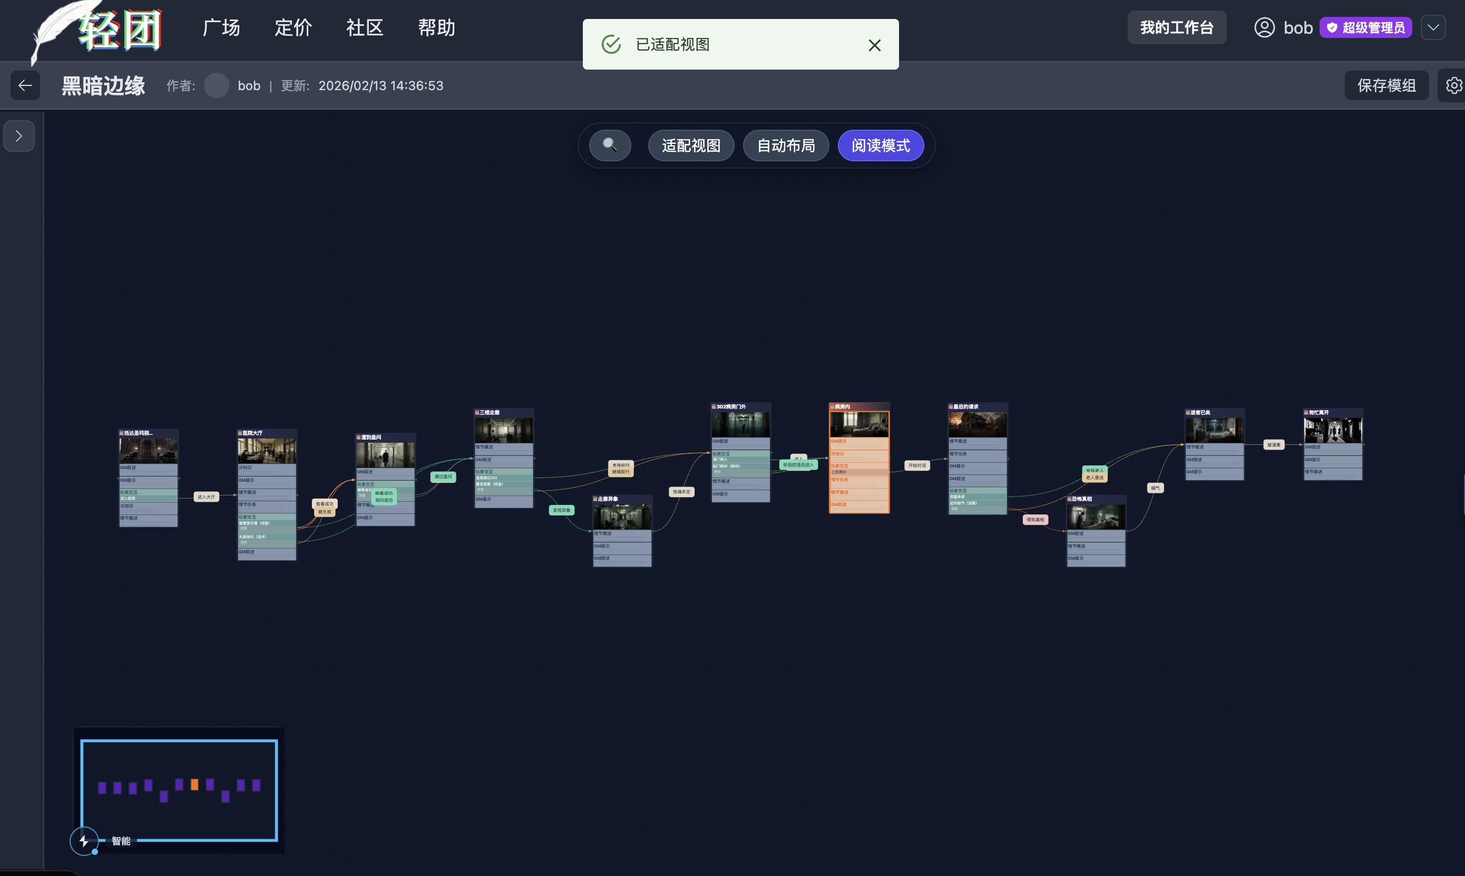The width and height of the screenshot is (1465, 876).
Task: Click the back arrow beside 黑暗边缘 title
Action: [25, 85]
